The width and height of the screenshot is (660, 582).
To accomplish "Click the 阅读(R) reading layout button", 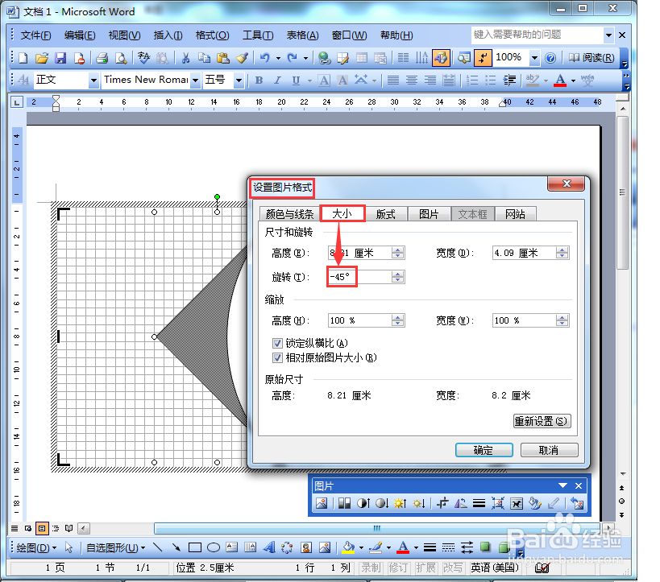I will point(592,58).
